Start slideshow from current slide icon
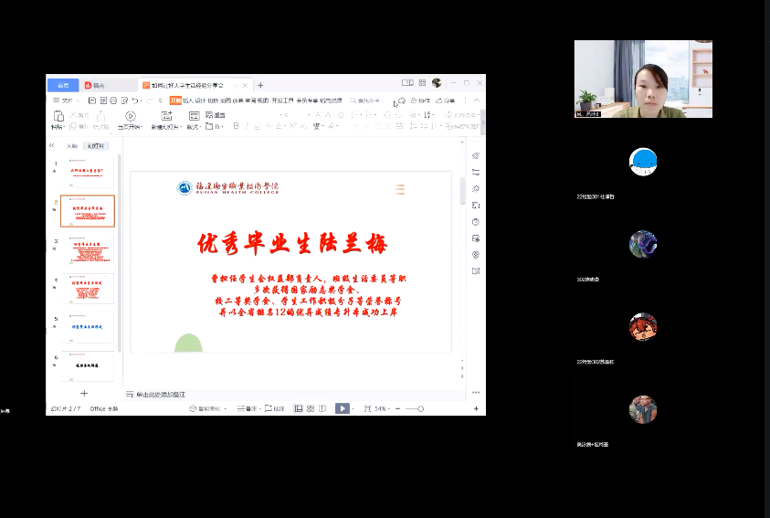 point(131,117)
